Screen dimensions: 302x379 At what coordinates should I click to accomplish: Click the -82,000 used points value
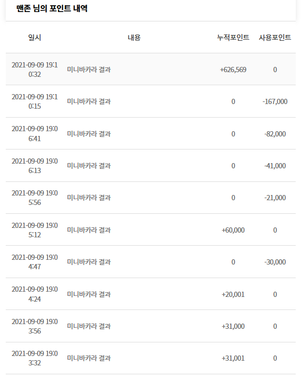point(275,134)
